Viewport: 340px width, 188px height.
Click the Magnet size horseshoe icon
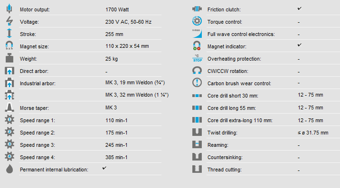click(x=9, y=45)
